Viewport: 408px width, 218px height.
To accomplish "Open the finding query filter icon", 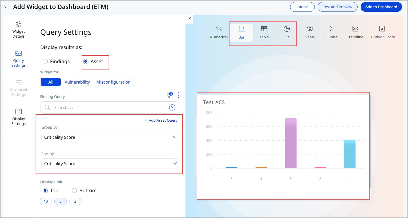I will point(169,95).
